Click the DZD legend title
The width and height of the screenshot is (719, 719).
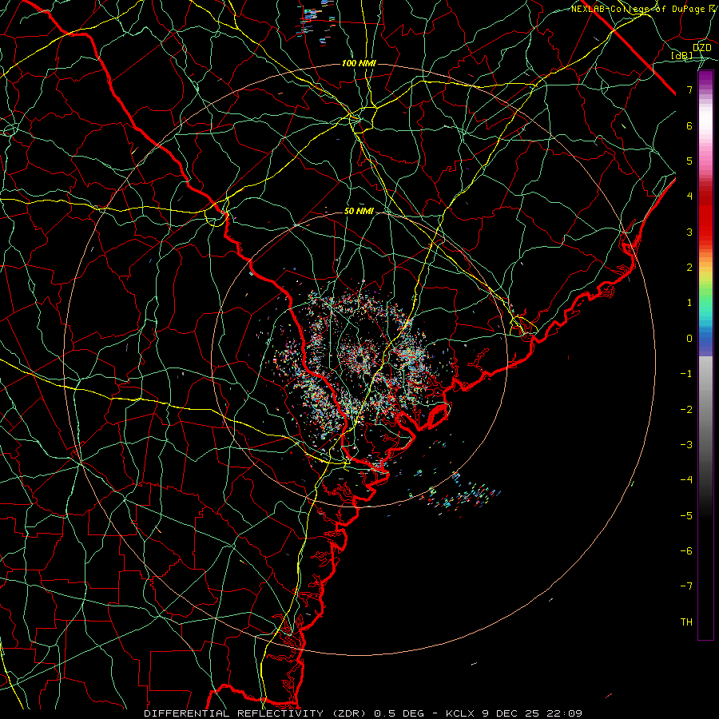[x=701, y=48]
